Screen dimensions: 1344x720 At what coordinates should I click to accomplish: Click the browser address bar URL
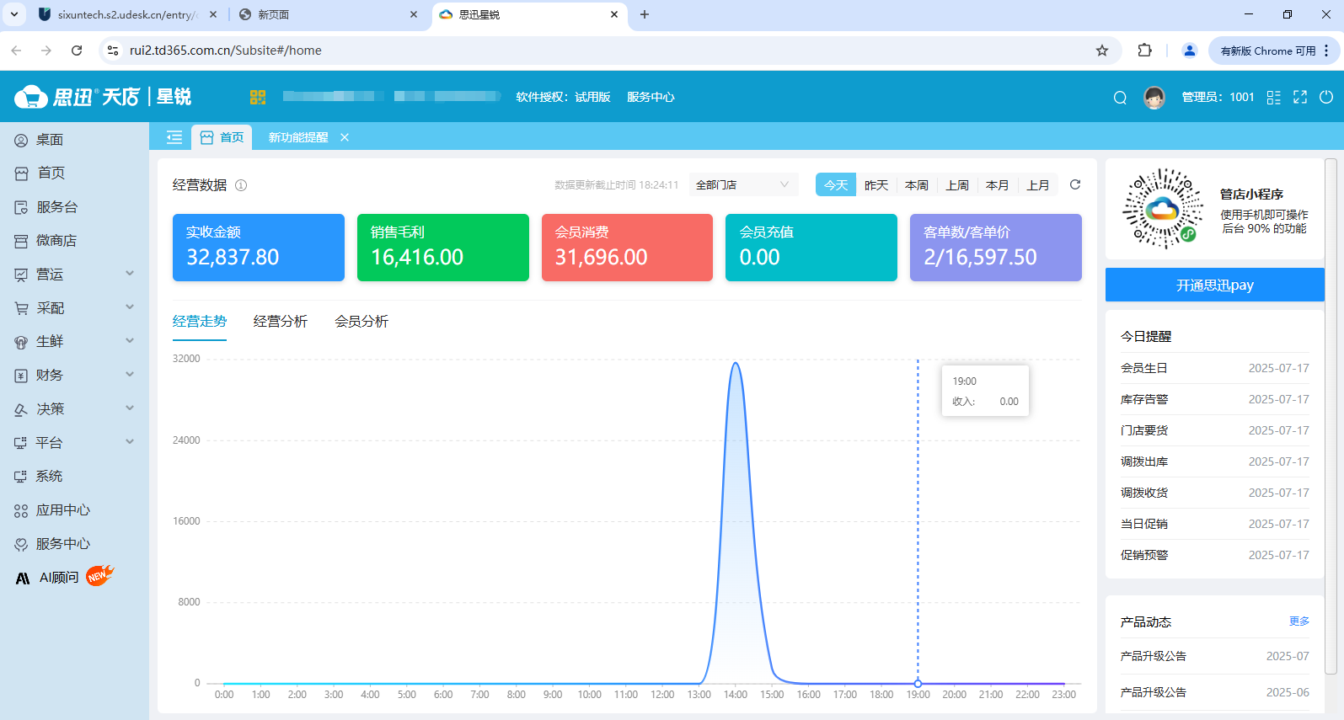[x=226, y=51]
